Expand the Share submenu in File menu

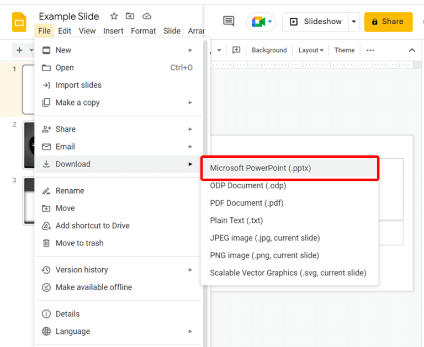click(118, 129)
